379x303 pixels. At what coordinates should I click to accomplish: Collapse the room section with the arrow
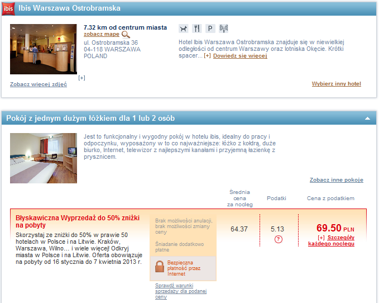[x=367, y=119]
